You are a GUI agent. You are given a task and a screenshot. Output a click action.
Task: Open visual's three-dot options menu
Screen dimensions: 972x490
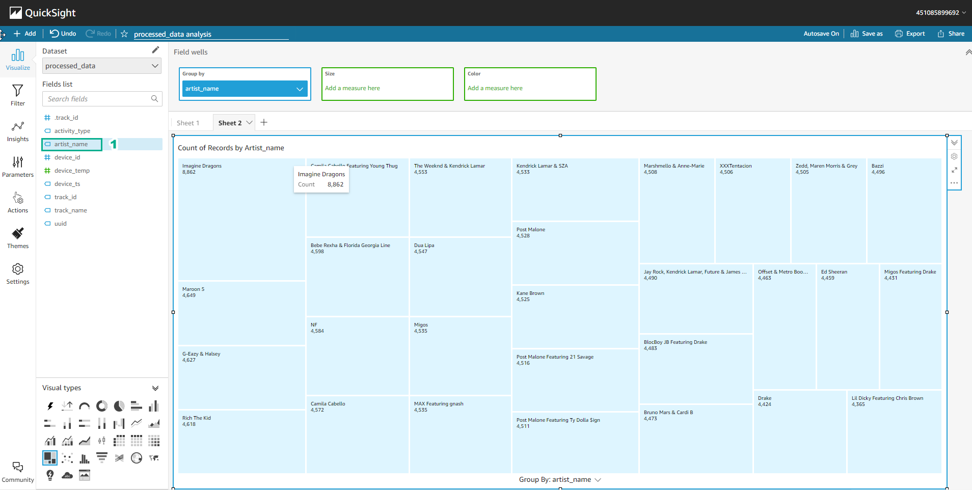click(954, 183)
